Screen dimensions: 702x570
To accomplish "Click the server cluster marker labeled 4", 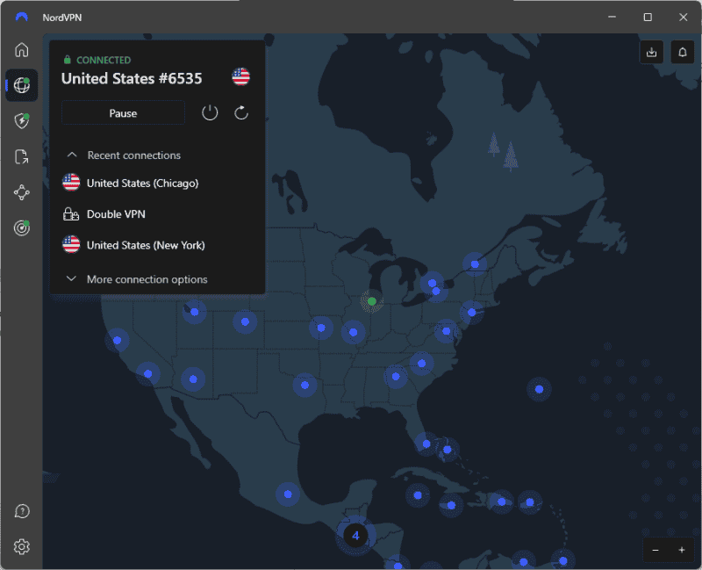I will 355,535.
